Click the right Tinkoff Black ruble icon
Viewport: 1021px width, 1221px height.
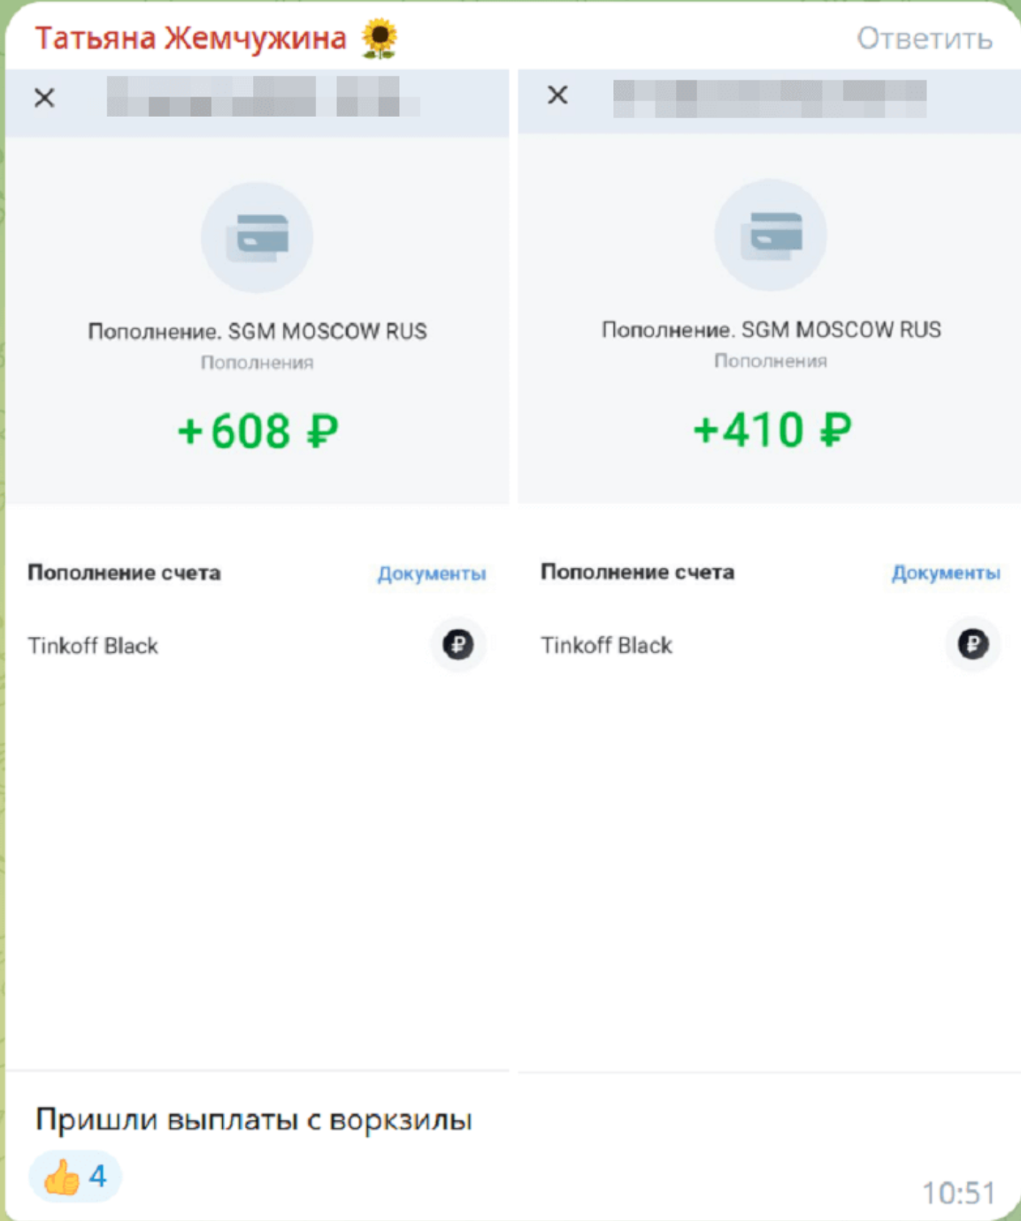tap(972, 643)
